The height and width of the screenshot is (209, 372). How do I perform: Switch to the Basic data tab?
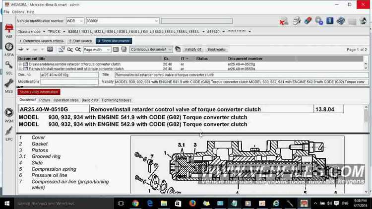pos(90,100)
